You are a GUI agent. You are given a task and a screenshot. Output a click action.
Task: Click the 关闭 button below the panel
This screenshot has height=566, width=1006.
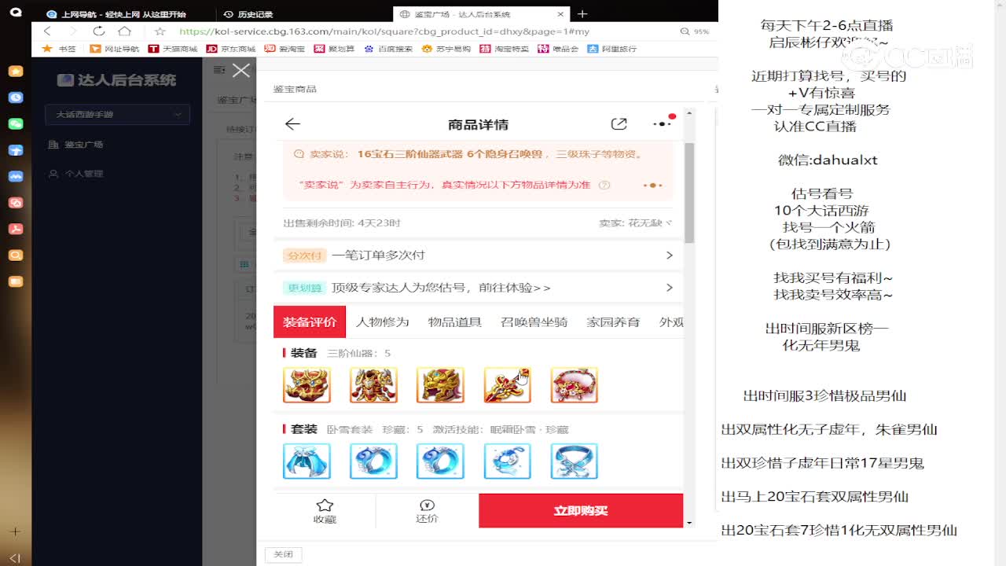point(283,554)
